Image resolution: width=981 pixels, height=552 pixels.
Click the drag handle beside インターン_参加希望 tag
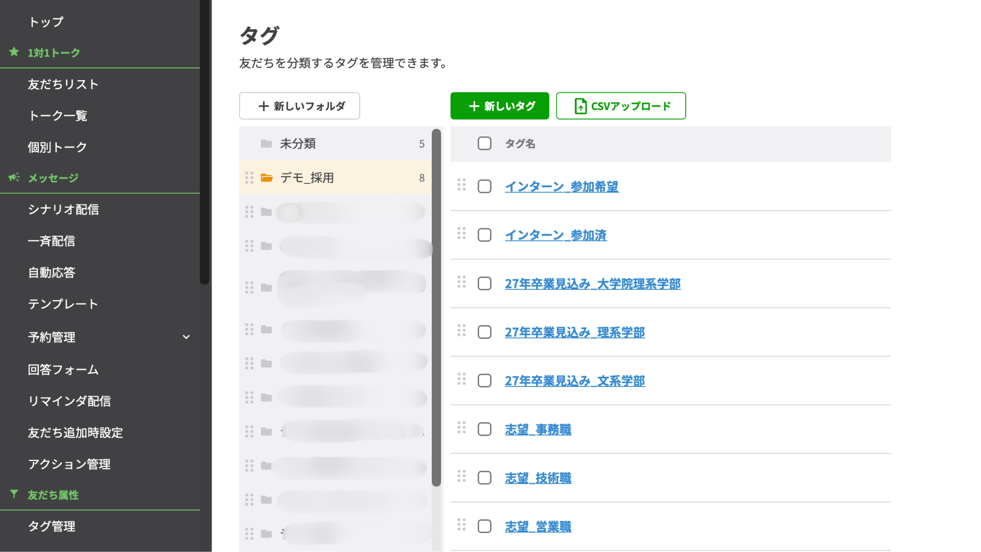coord(461,185)
